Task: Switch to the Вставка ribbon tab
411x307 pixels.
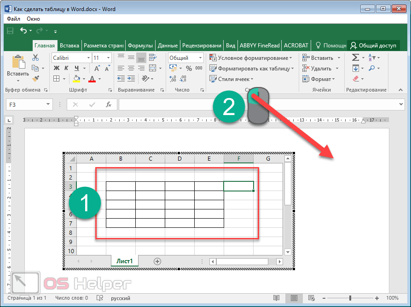Action: coord(69,46)
